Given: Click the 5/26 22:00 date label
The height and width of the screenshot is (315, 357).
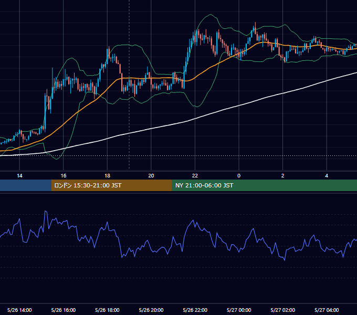Looking at the screenshot, I should pos(195,310).
